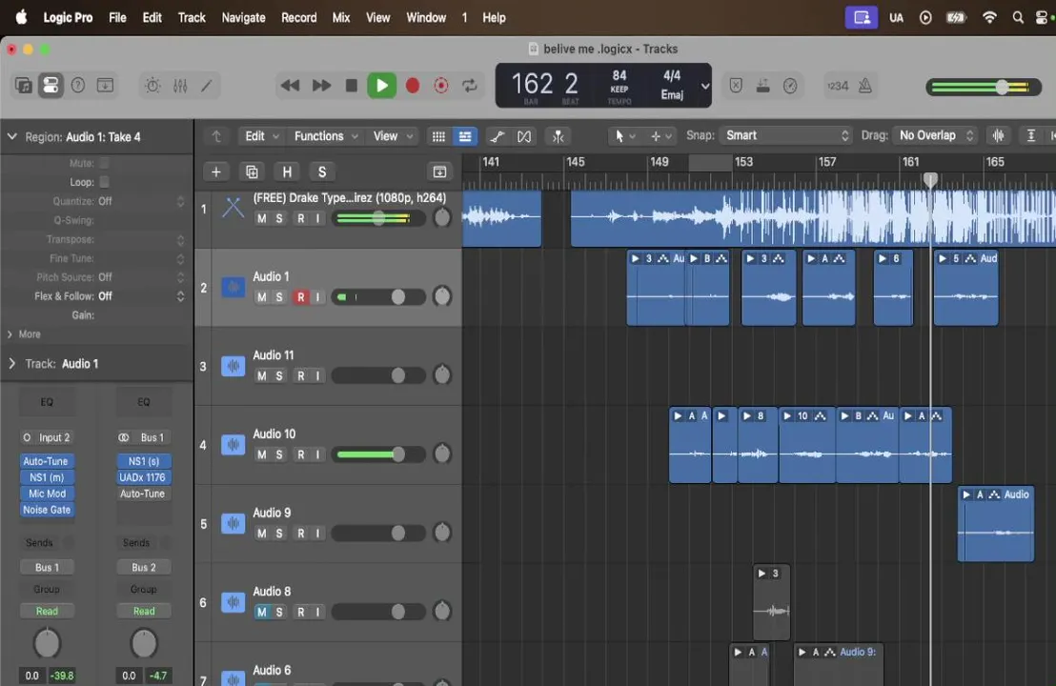
Task: Open the LCD display mode chevron
Action: 705,86
